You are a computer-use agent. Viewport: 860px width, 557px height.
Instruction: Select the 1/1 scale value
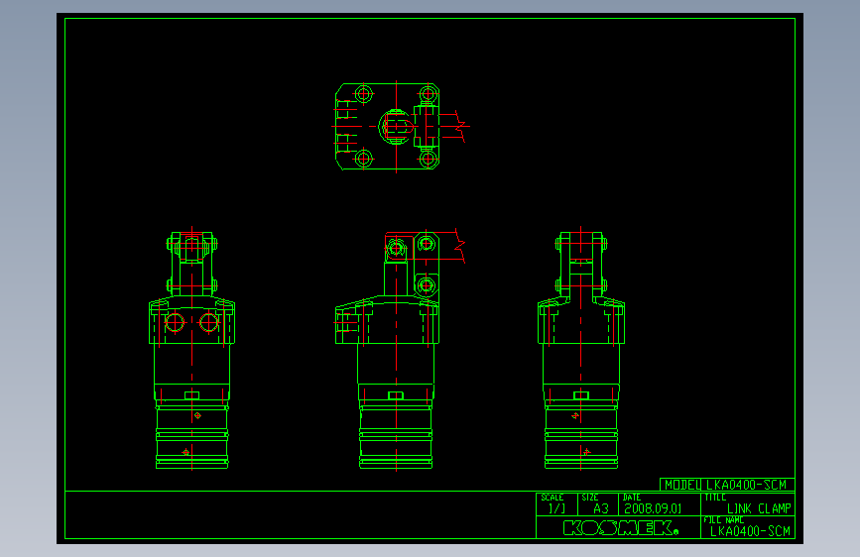pos(556,508)
